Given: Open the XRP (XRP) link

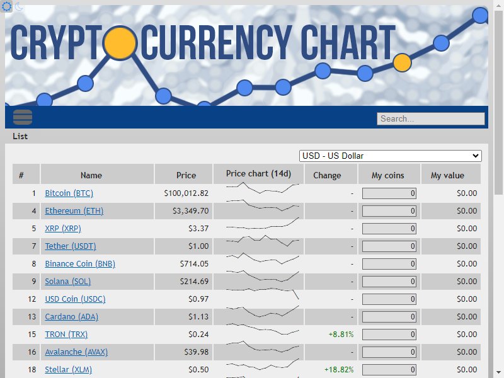Looking at the screenshot, I should tap(63, 229).
